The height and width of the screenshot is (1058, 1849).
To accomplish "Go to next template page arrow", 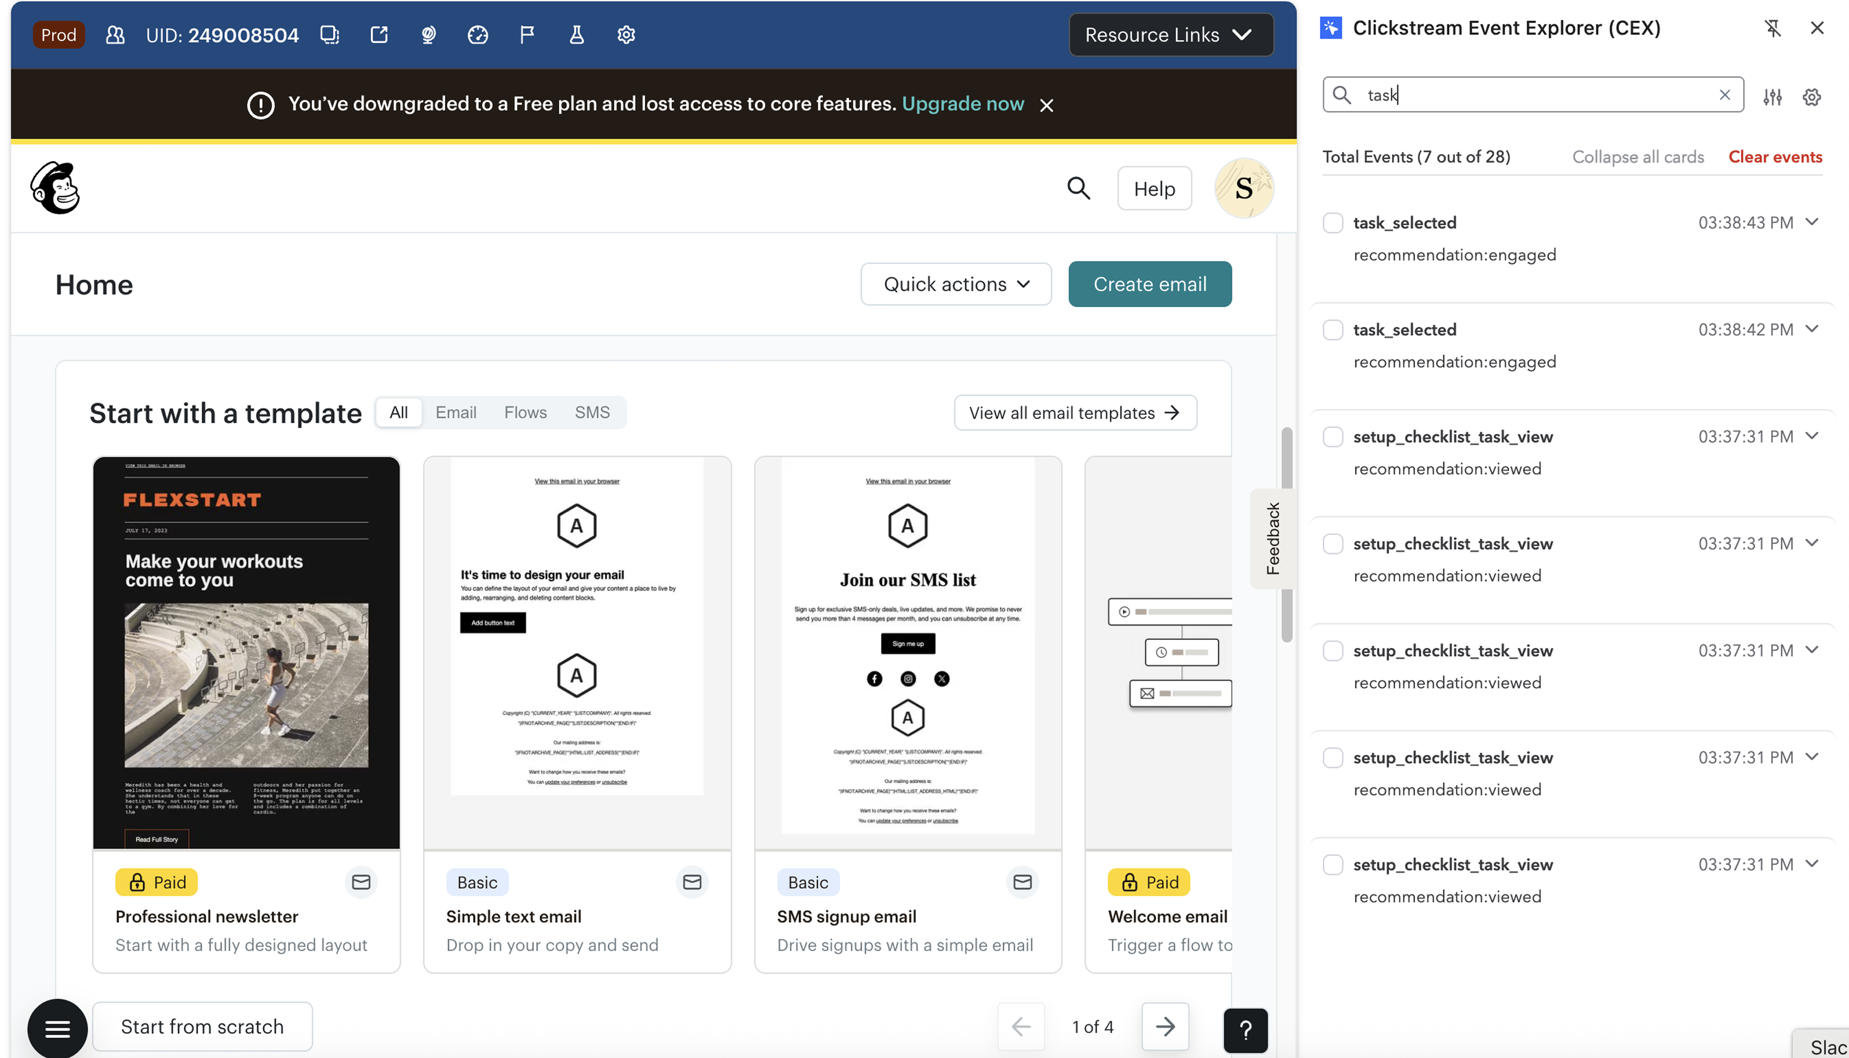I will point(1165,1026).
